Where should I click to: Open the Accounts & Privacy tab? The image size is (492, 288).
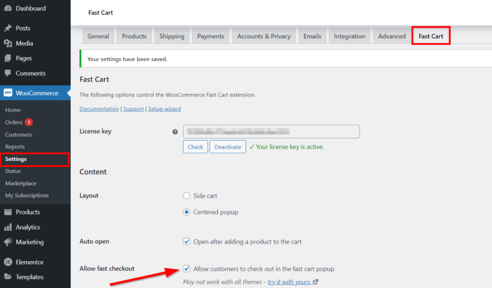pyautogui.click(x=264, y=37)
